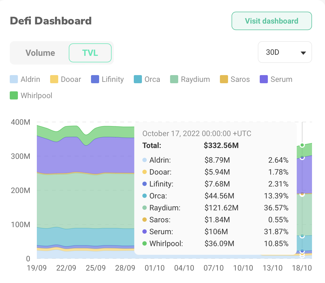Click the Defi Dashboard heading
The width and height of the screenshot is (325, 283).
pos(51,21)
